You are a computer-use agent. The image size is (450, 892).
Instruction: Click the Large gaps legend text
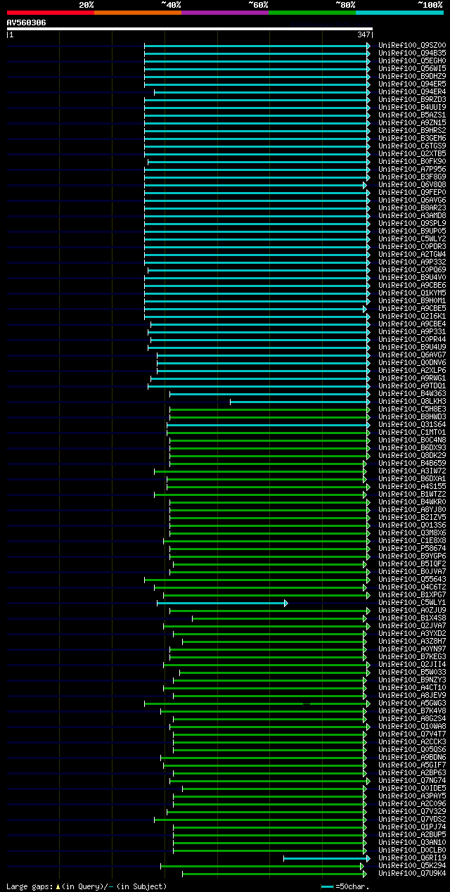86,886
